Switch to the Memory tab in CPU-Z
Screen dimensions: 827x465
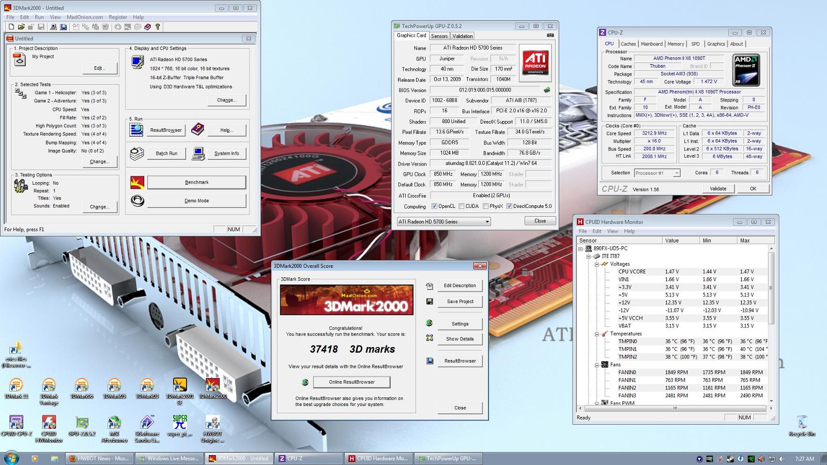pyautogui.click(x=676, y=44)
